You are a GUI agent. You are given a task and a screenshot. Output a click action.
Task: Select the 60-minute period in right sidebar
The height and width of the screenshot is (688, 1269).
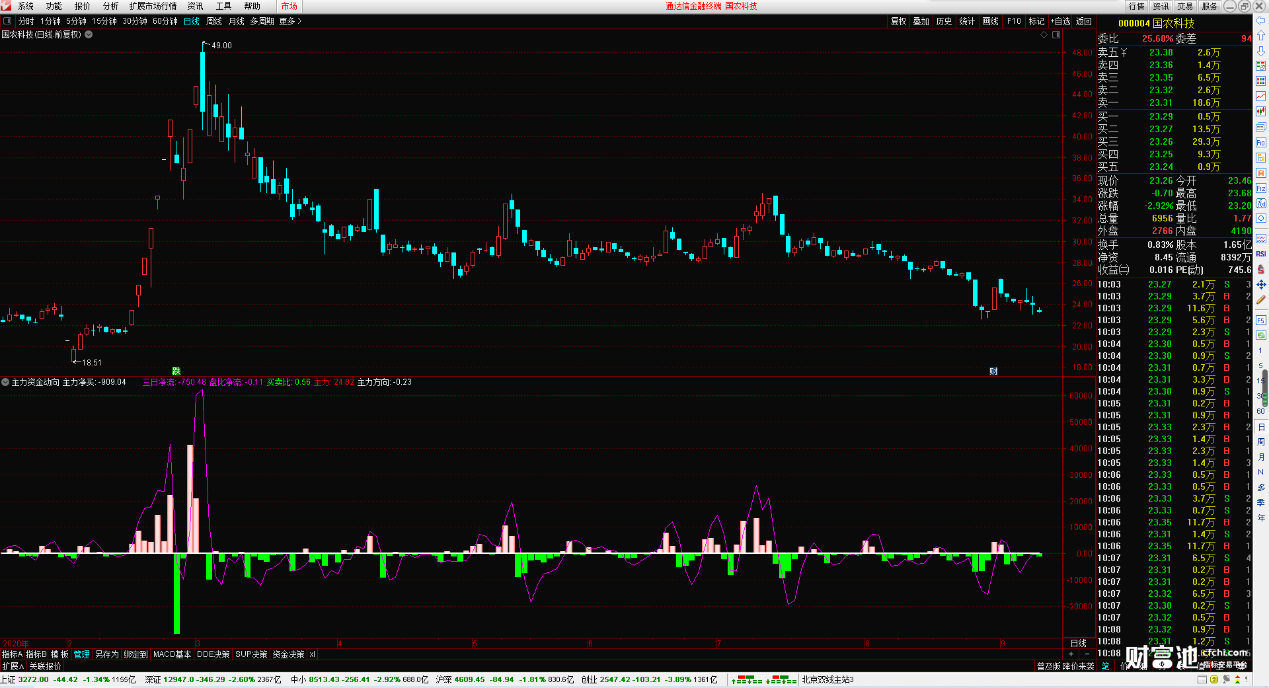[x=1260, y=411]
